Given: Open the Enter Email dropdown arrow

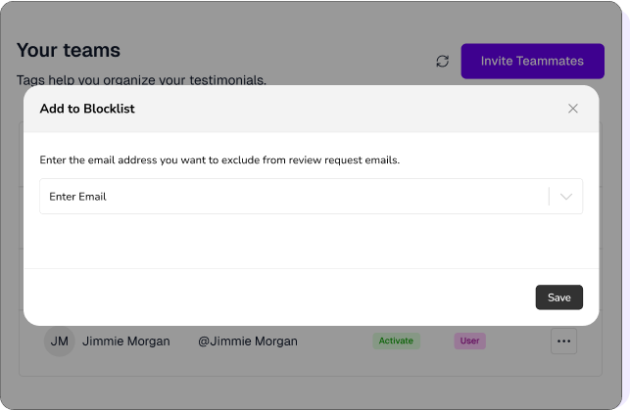Looking at the screenshot, I should (x=566, y=197).
